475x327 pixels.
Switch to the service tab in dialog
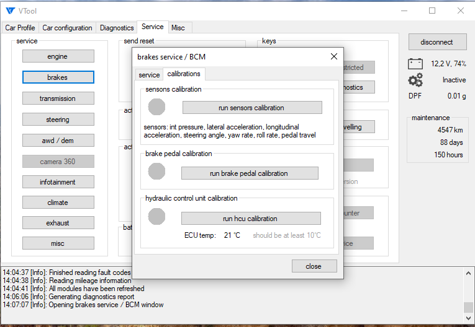tap(149, 74)
